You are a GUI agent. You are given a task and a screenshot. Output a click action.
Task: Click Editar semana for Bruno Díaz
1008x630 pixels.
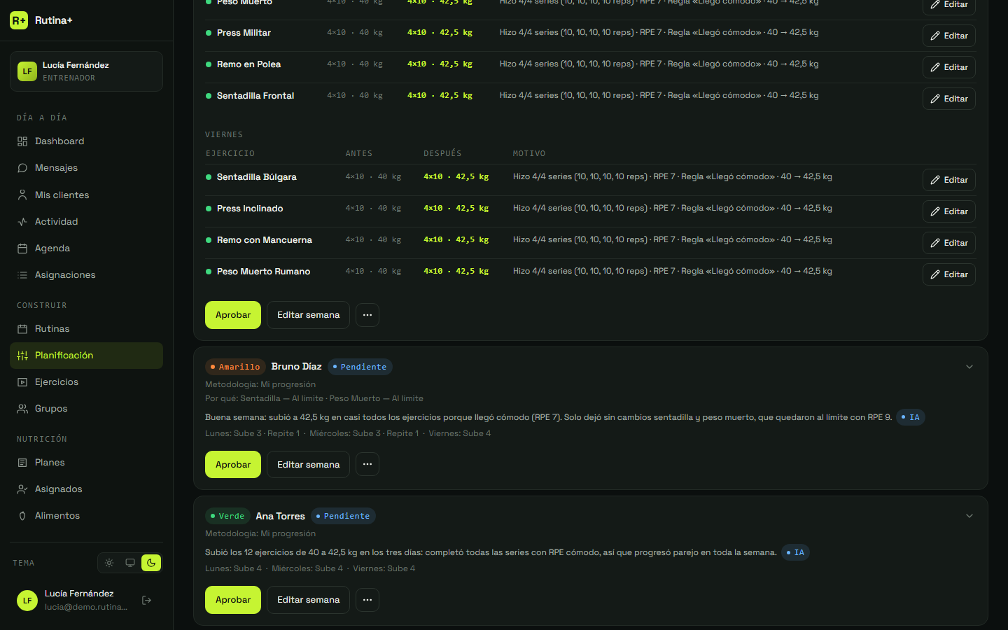308,465
